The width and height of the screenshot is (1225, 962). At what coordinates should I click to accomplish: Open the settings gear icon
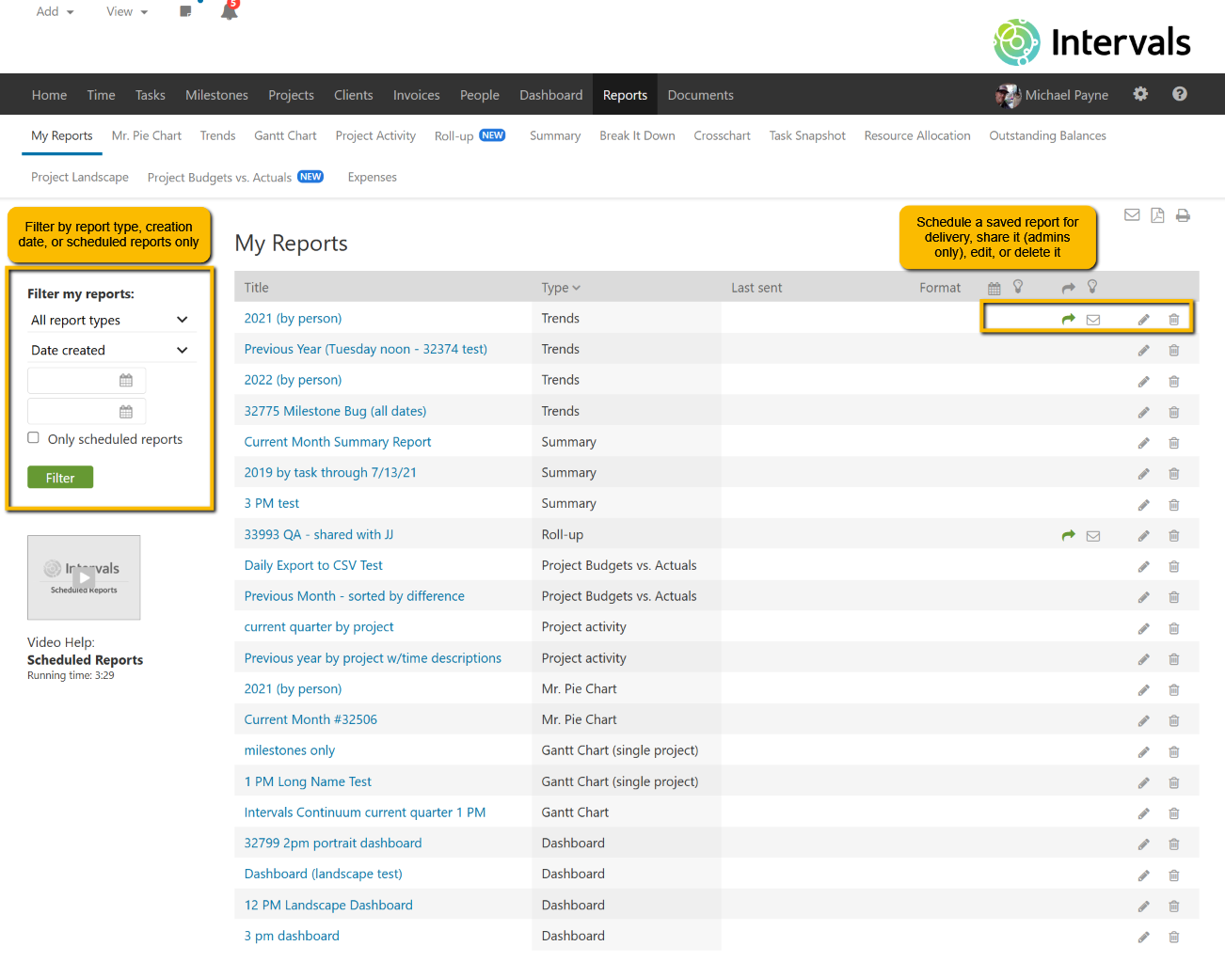[x=1140, y=94]
